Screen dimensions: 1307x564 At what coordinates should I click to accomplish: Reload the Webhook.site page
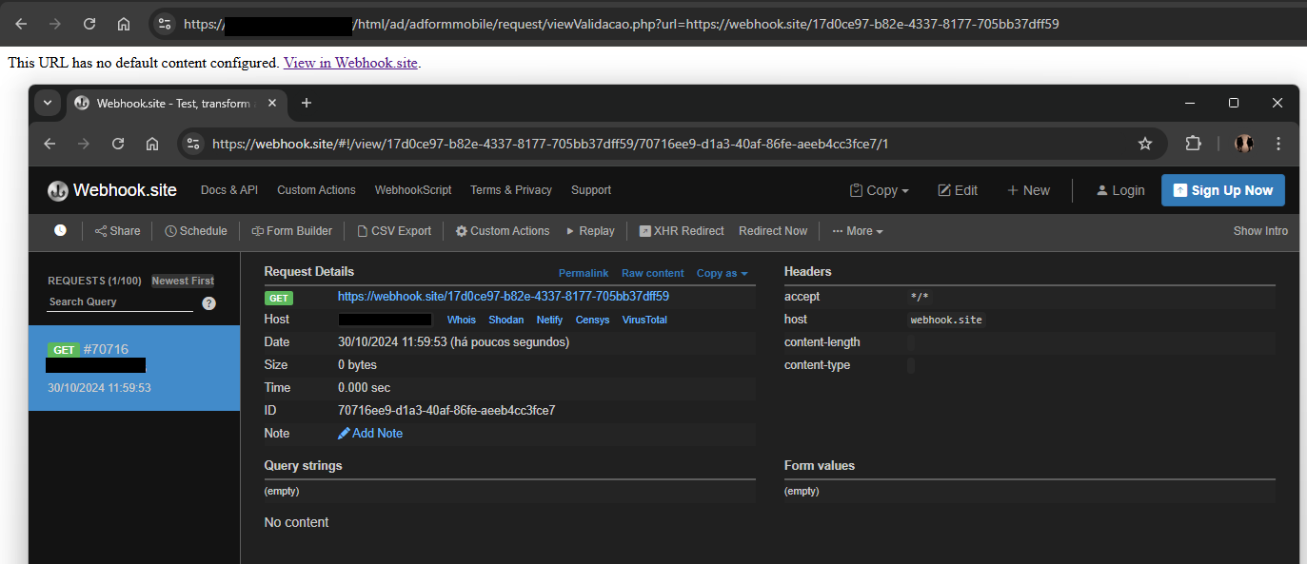[x=118, y=144]
